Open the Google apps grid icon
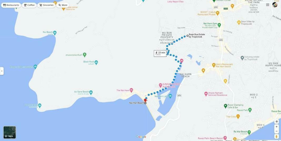Viewport: 281px width, 141px height. pos(268,5)
